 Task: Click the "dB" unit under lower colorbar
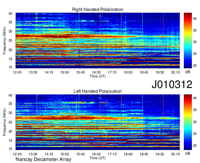(188, 153)
